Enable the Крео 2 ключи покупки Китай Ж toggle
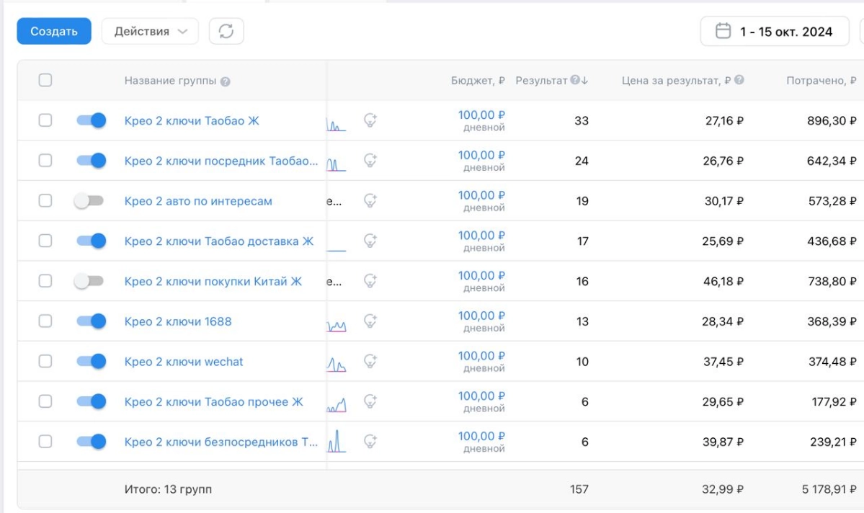 [x=89, y=281]
